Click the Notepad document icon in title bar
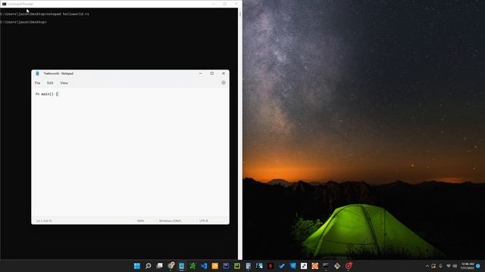This screenshot has height=272, width=485. coord(37,73)
